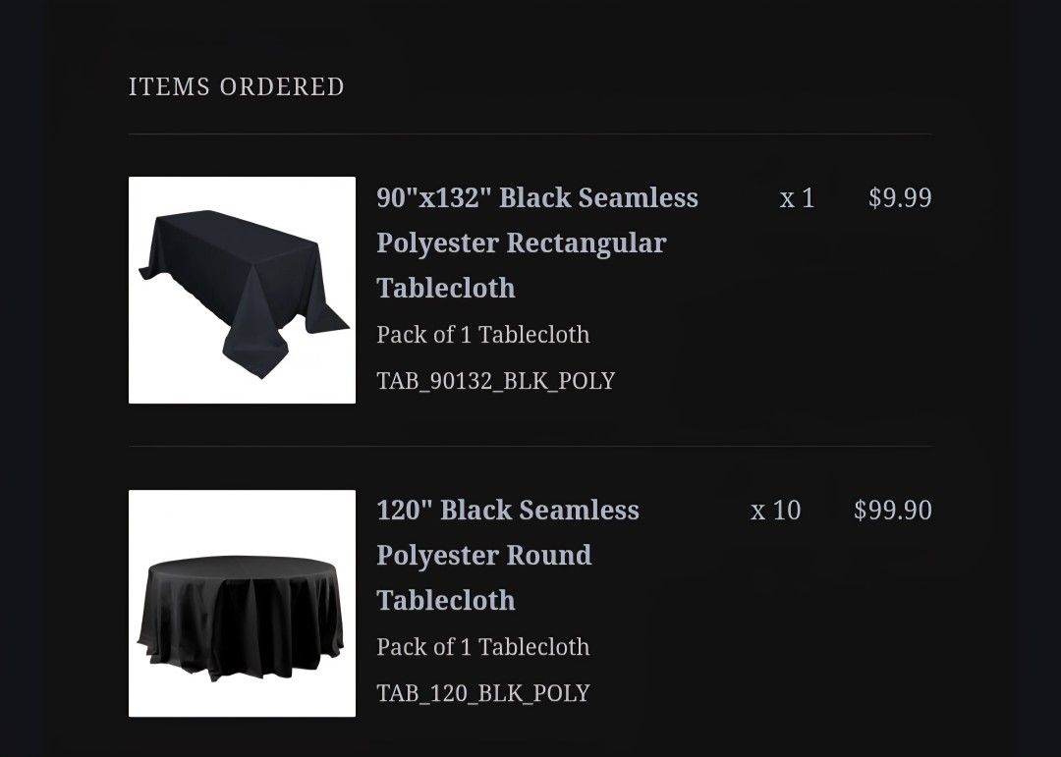This screenshot has height=757, width=1061.
Task: Select the quantity x 10 for round tablecloth
Action: [x=774, y=510]
